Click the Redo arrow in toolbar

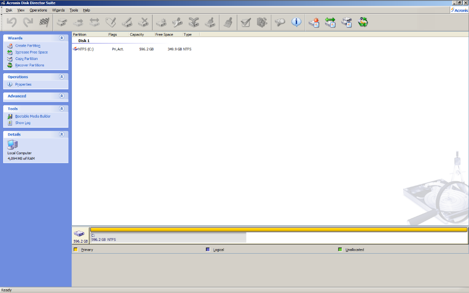(28, 22)
